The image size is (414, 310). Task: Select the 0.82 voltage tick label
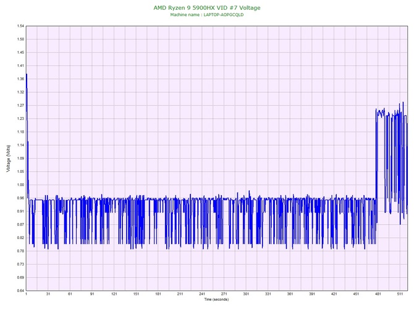point(20,238)
